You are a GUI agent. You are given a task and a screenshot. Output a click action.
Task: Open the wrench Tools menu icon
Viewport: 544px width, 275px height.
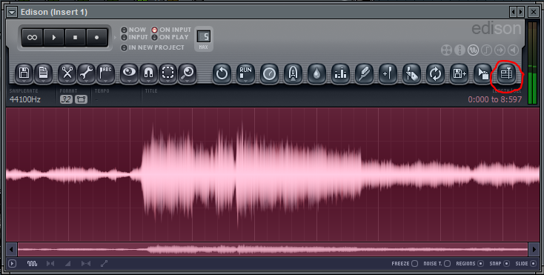click(x=86, y=73)
